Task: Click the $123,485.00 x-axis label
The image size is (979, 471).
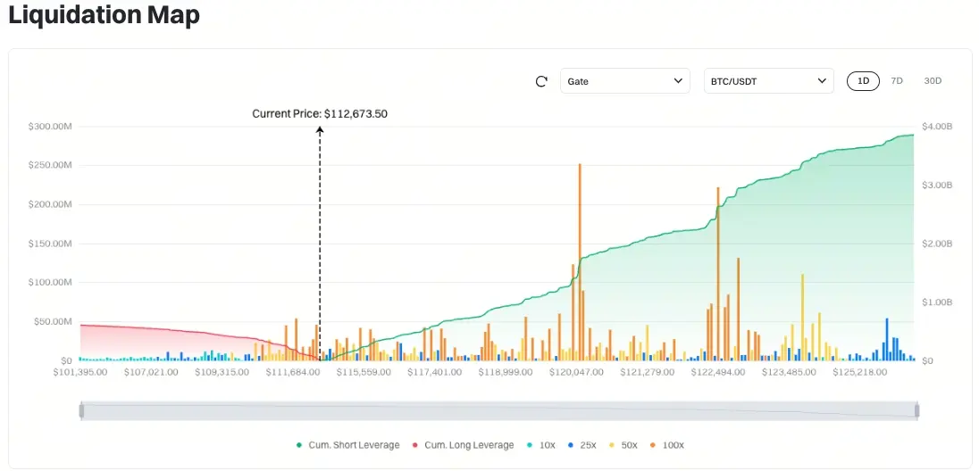Action: tap(790, 372)
